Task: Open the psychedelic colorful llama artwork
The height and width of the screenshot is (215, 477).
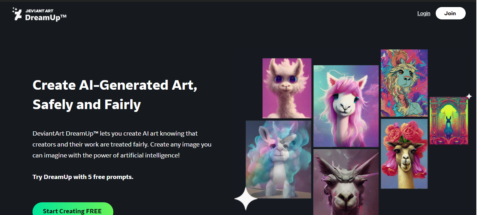Action: point(404,83)
